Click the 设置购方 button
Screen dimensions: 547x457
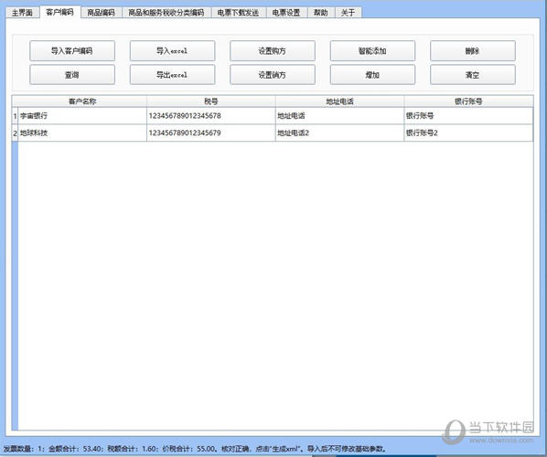coord(273,51)
